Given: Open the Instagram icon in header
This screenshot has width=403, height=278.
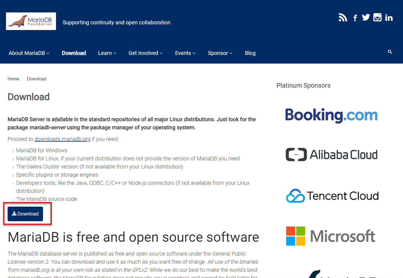Looking at the screenshot, I should point(377,17).
